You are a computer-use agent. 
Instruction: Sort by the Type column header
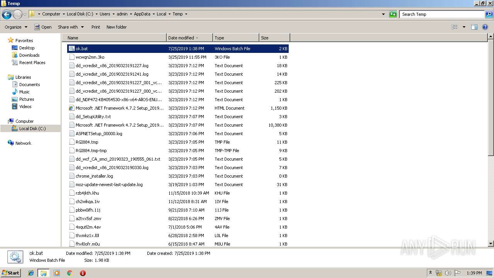236,38
